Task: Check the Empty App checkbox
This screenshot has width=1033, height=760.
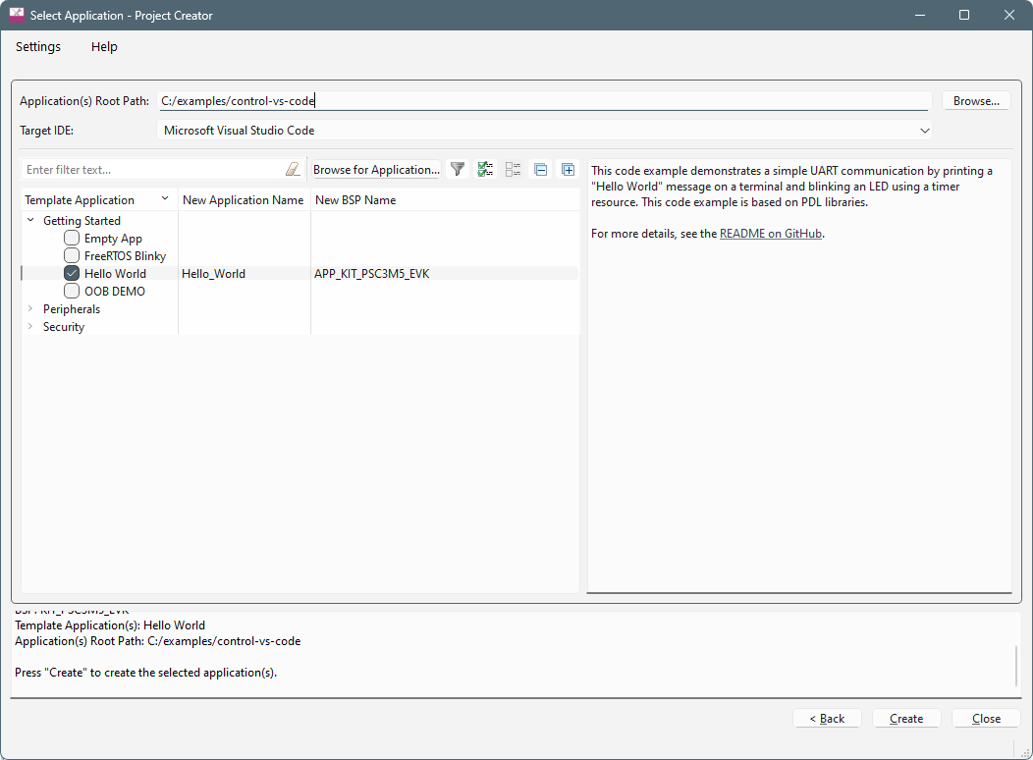Action: click(x=72, y=239)
